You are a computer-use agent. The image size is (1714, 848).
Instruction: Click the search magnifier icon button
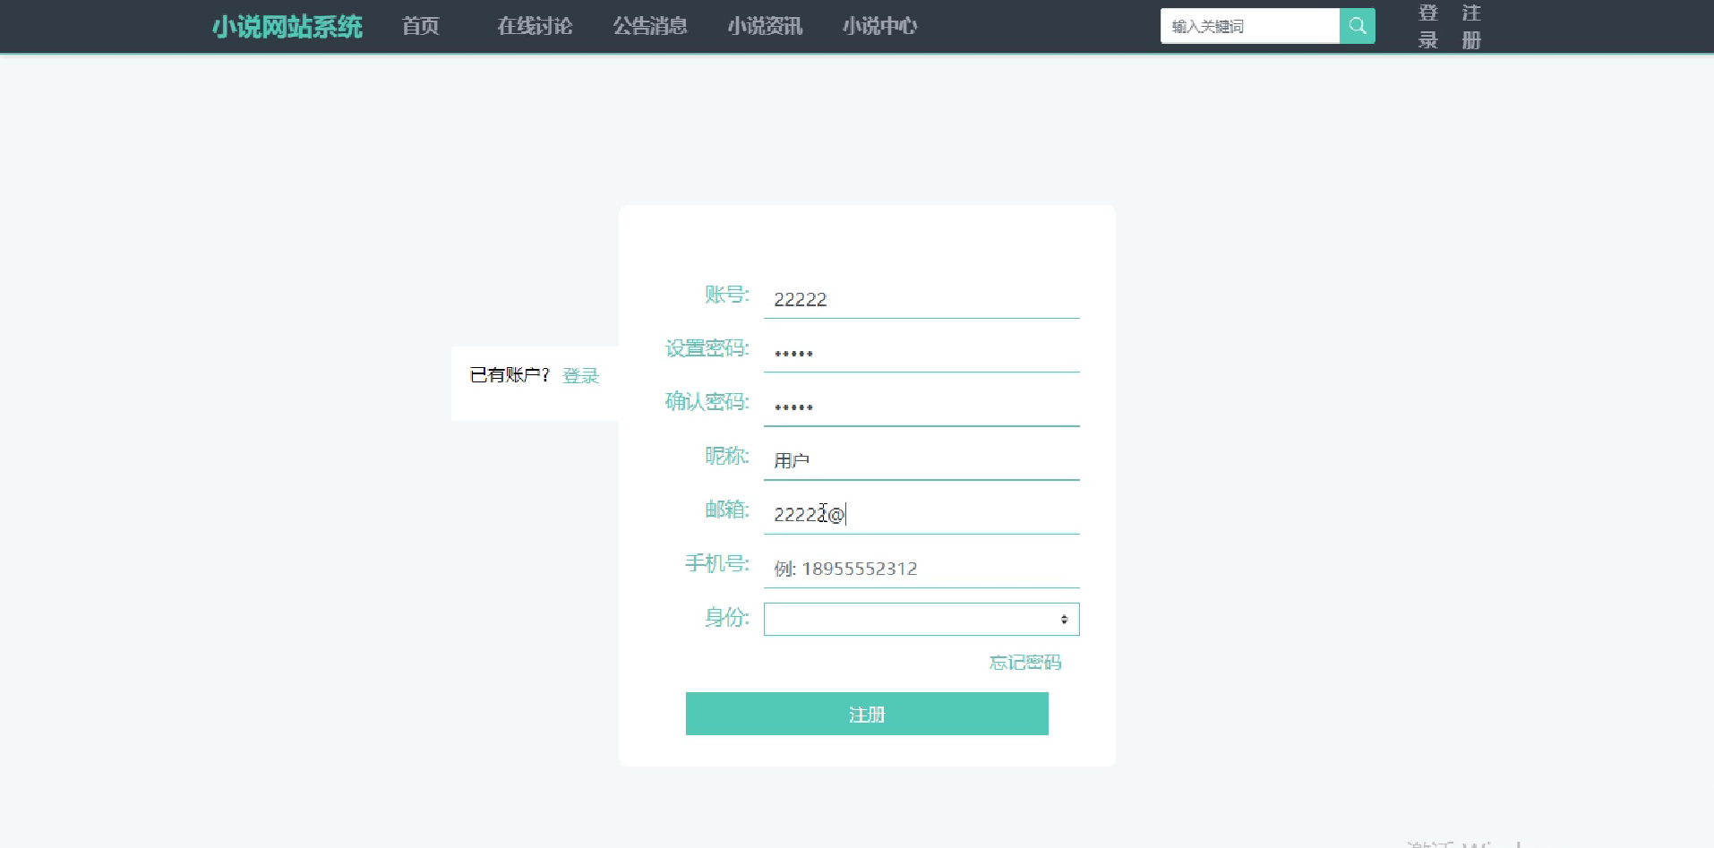tap(1357, 26)
